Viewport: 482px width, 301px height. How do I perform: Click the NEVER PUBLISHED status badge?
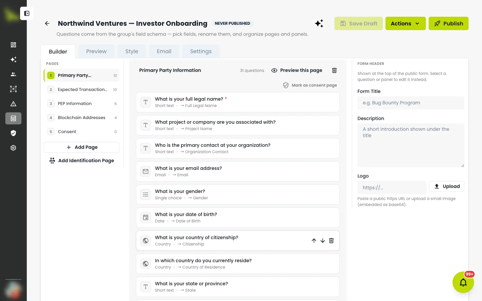[x=232, y=23]
